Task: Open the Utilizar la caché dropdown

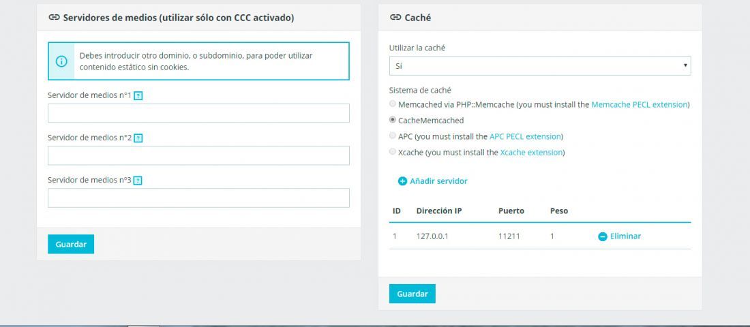Action: click(x=540, y=65)
